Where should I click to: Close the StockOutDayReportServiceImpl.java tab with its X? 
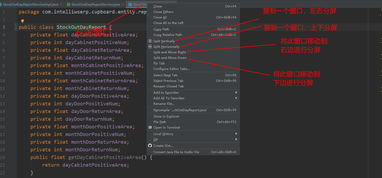click(61, 4)
